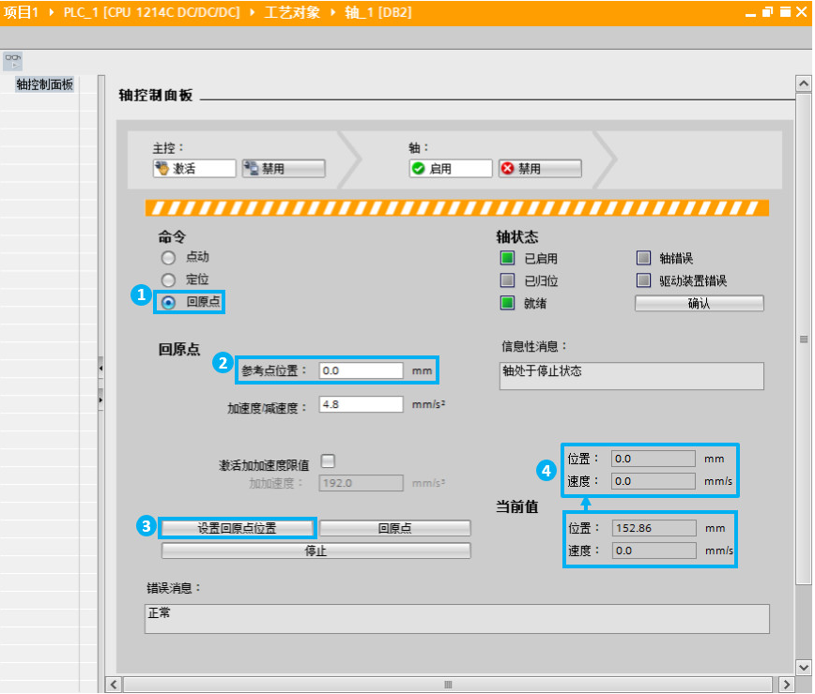Screen dimensions: 815x694
Task: Acknowledge errors with the 确认 button
Action: (700, 303)
